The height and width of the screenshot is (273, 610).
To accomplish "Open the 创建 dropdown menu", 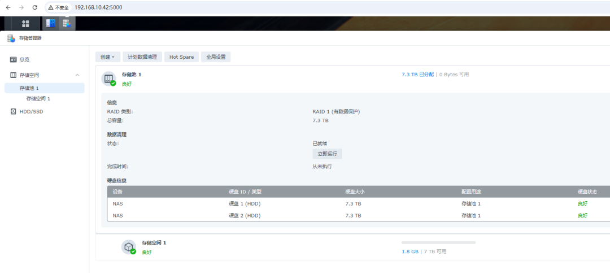I will [107, 57].
